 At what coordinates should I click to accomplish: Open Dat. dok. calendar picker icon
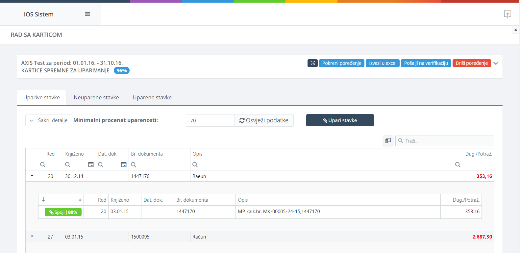pyautogui.click(x=124, y=164)
